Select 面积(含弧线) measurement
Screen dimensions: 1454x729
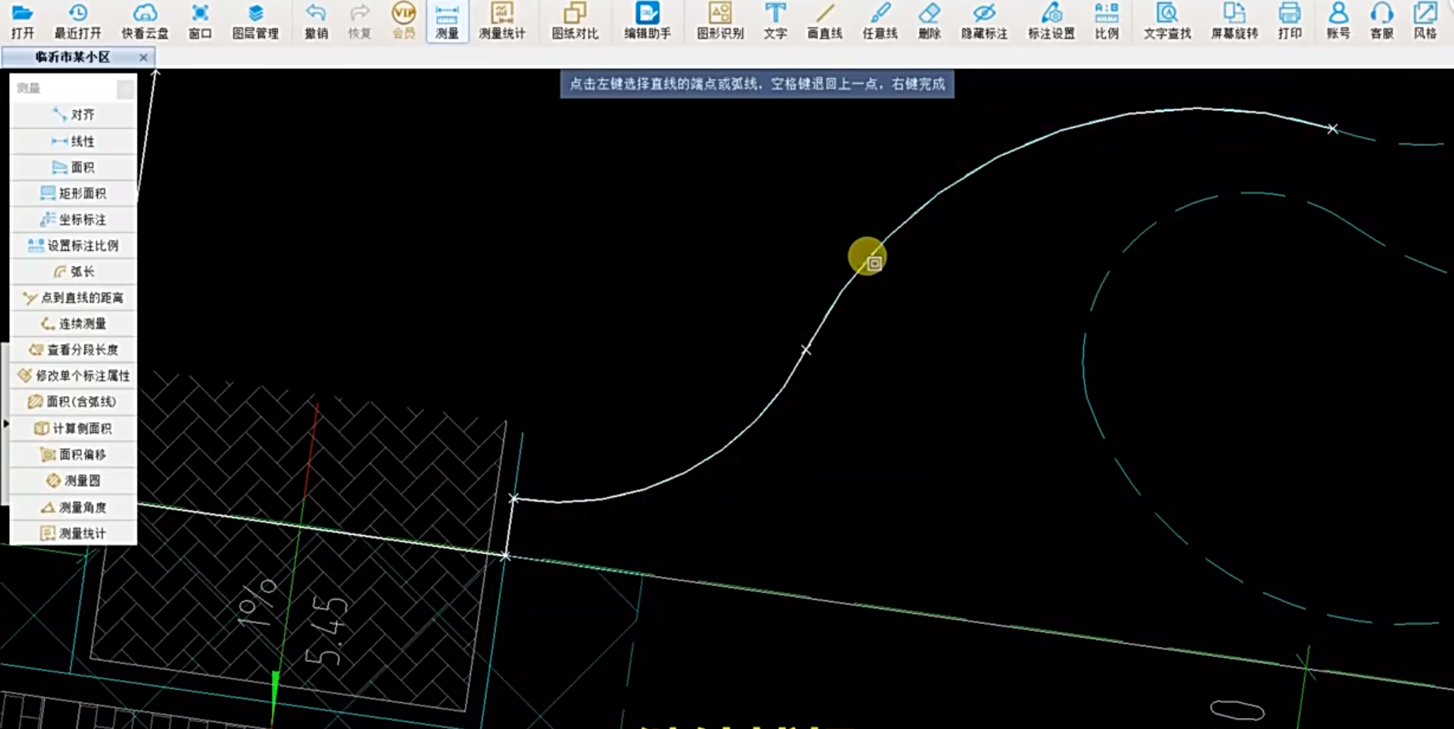pyautogui.click(x=73, y=402)
